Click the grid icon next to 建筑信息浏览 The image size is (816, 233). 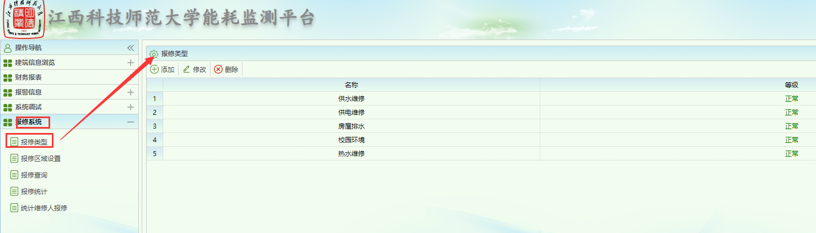(x=8, y=63)
